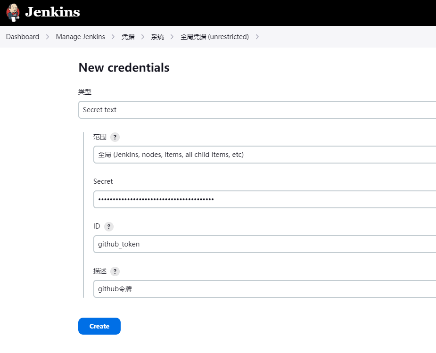Open 全局凭据 (unrestricted) breadcrumb
Image resolution: width=436 pixels, height=353 pixels.
tap(214, 37)
